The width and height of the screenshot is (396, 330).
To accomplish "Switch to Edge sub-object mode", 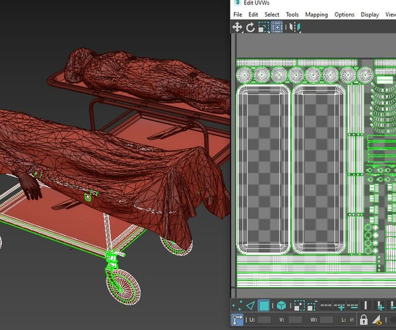I will pyautogui.click(x=250, y=306).
